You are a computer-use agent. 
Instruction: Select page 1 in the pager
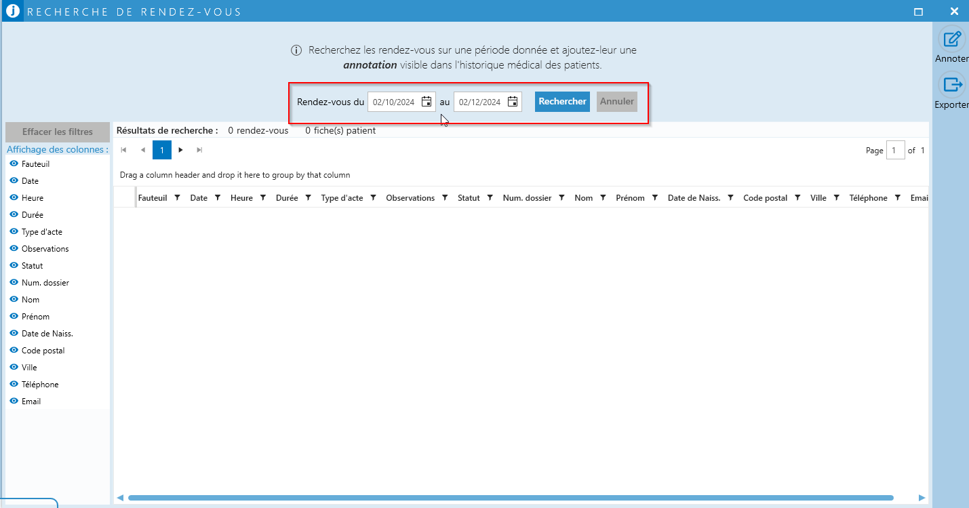[162, 150]
